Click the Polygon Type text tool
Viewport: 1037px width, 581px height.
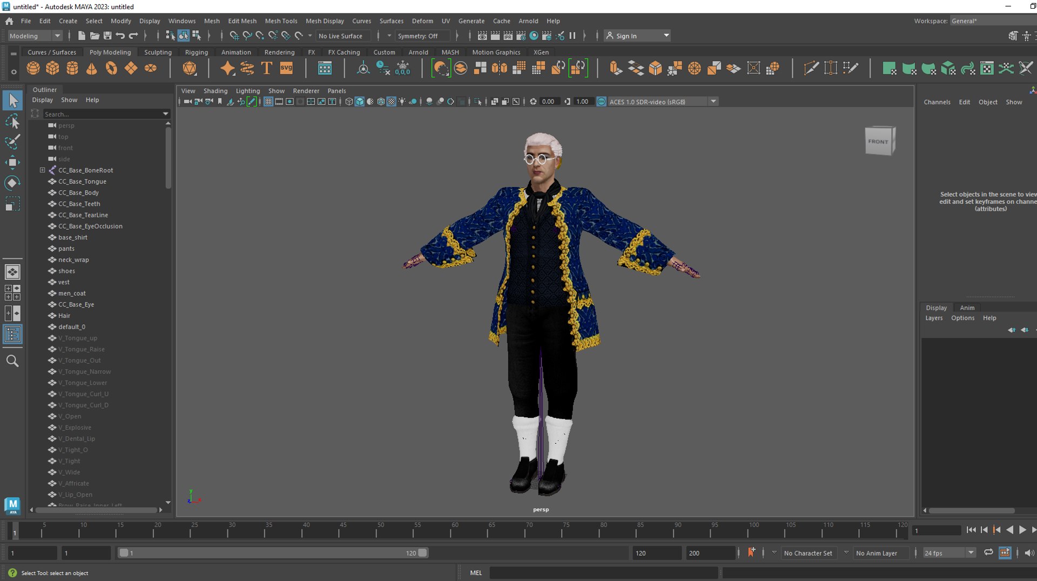click(x=267, y=68)
